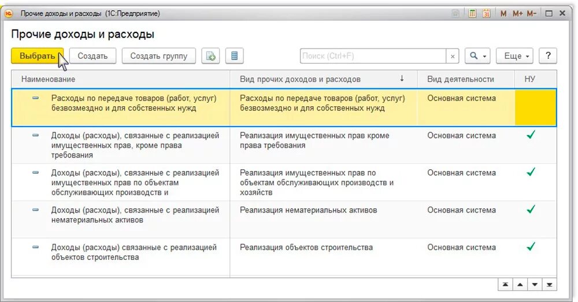Jump to last row with bottom arrow
Image resolution: width=578 pixels, height=302 pixels.
(x=549, y=284)
